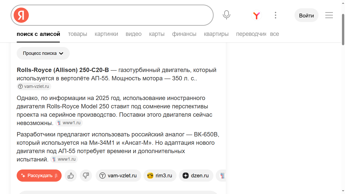Switch to финансы tab
The height and width of the screenshot is (194, 345).
[x=184, y=34]
